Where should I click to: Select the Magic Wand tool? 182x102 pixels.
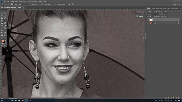(5, 16)
